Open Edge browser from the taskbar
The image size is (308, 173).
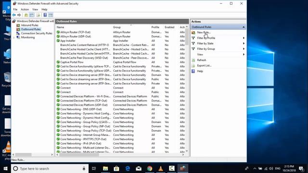128,169
